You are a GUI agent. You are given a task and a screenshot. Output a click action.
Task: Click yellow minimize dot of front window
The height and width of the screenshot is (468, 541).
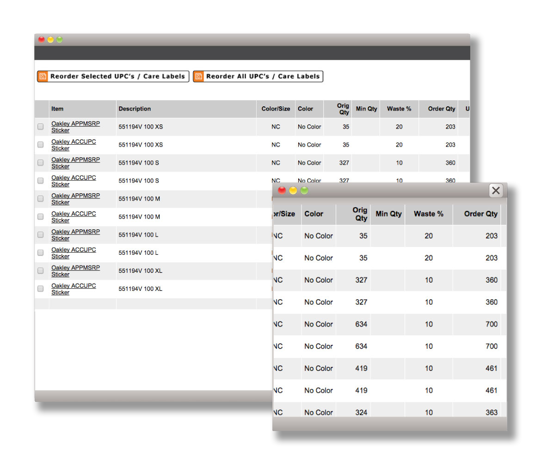[x=293, y=190]
